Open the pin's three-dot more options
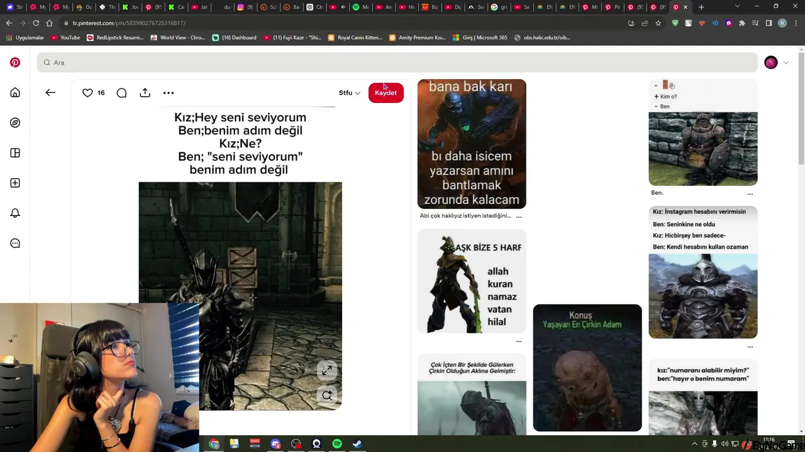Viewport: 805px width, 452px height. [169, 93]
